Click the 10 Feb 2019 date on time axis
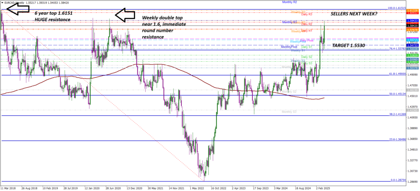The width and height of the screenshot is (420, 191). tap(50, 188)
